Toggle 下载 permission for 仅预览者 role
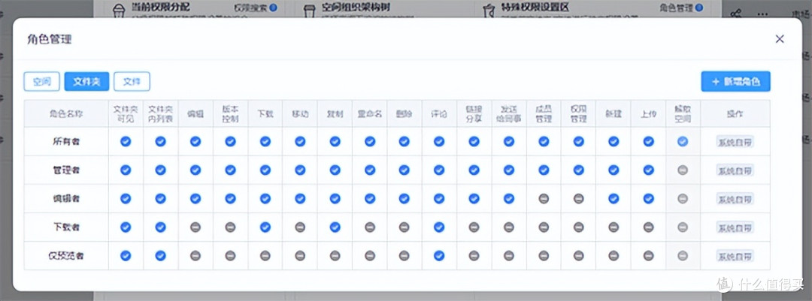This screenshot has width=812, height=301. point(265,255)
